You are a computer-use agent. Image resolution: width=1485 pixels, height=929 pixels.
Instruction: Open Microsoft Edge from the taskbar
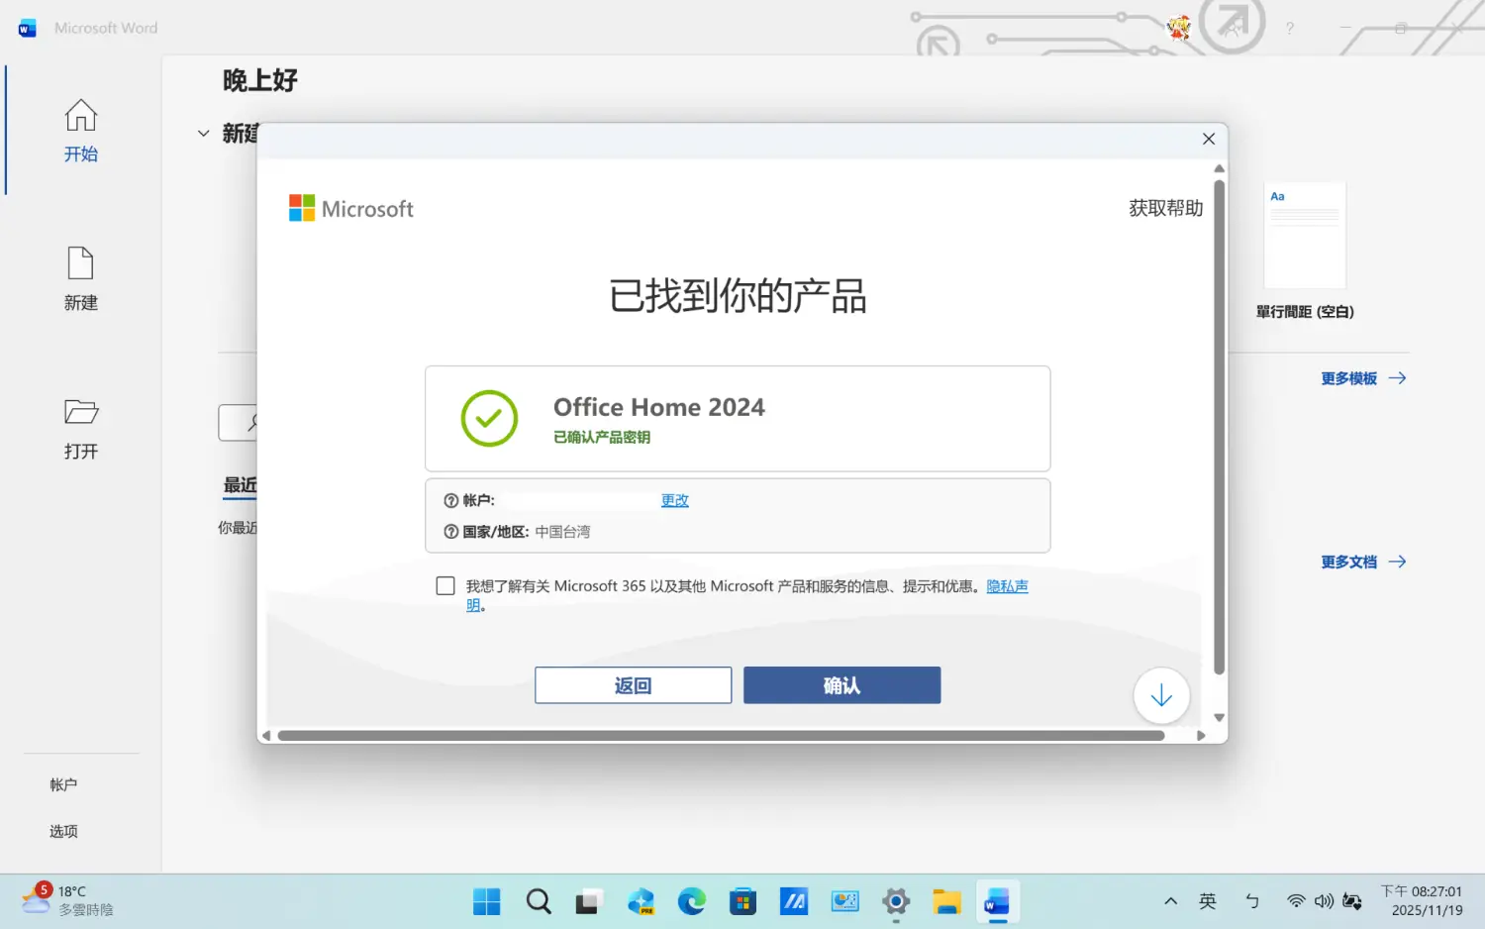(691, 901)
